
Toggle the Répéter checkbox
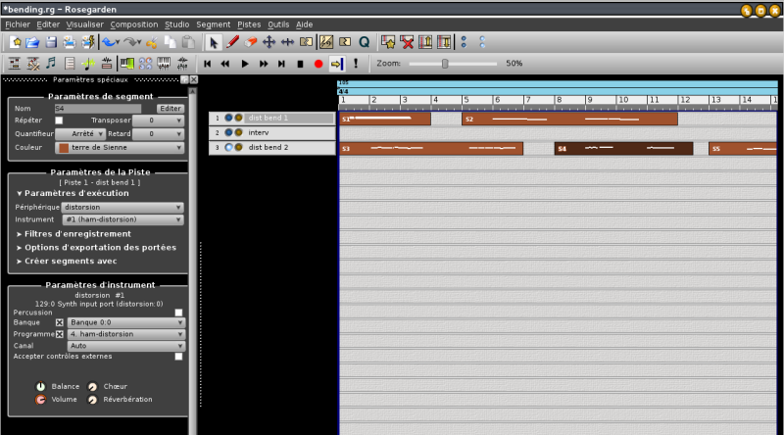click(59, 121)
